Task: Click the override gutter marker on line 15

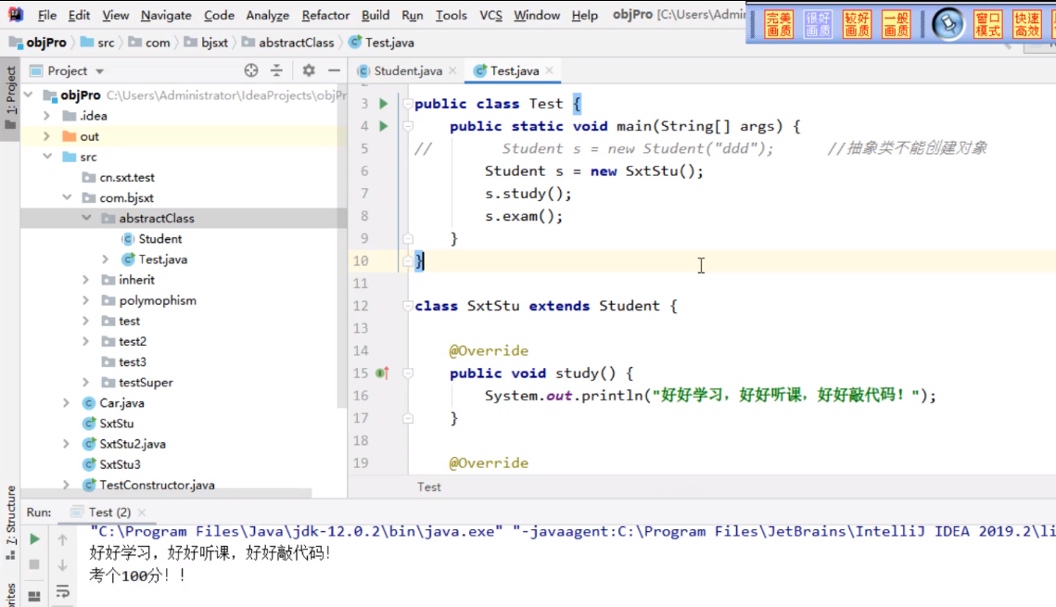Action: coord(383,373)
